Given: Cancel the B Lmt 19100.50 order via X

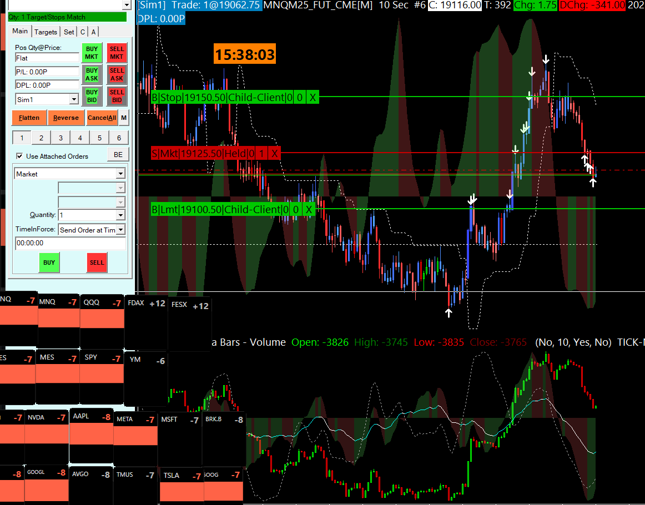Looking at the screenshot, I should point(309,209).
